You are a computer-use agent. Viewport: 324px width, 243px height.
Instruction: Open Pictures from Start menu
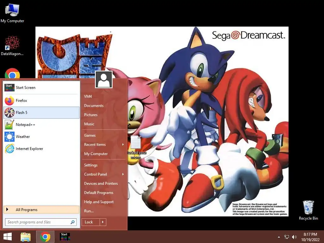(91, 115)
